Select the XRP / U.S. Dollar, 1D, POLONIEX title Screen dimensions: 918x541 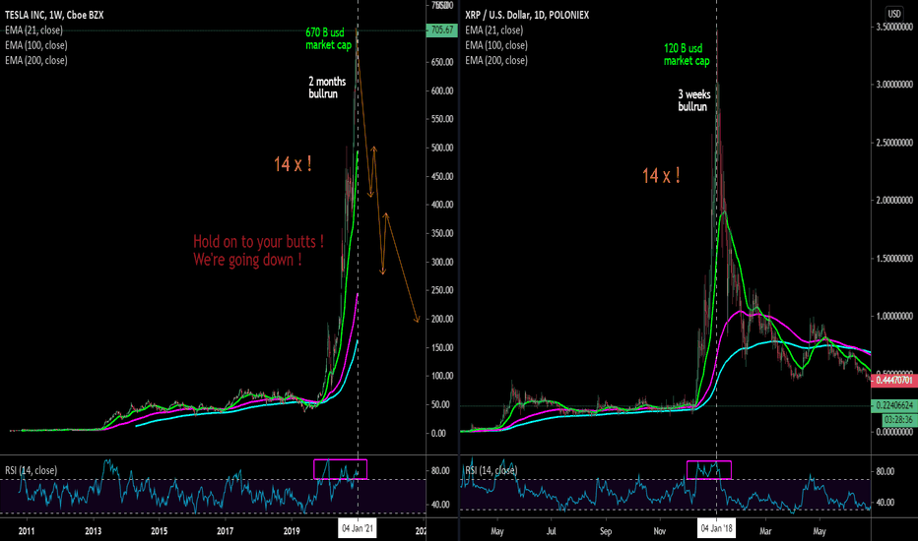[x=527, y=15]
